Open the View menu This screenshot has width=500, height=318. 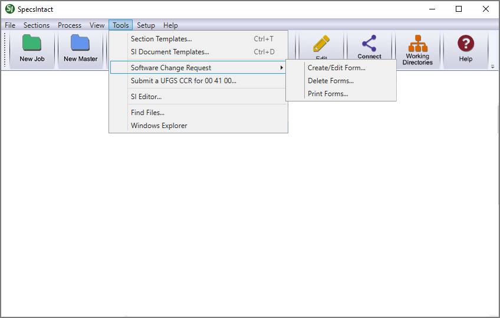point(97,25)
